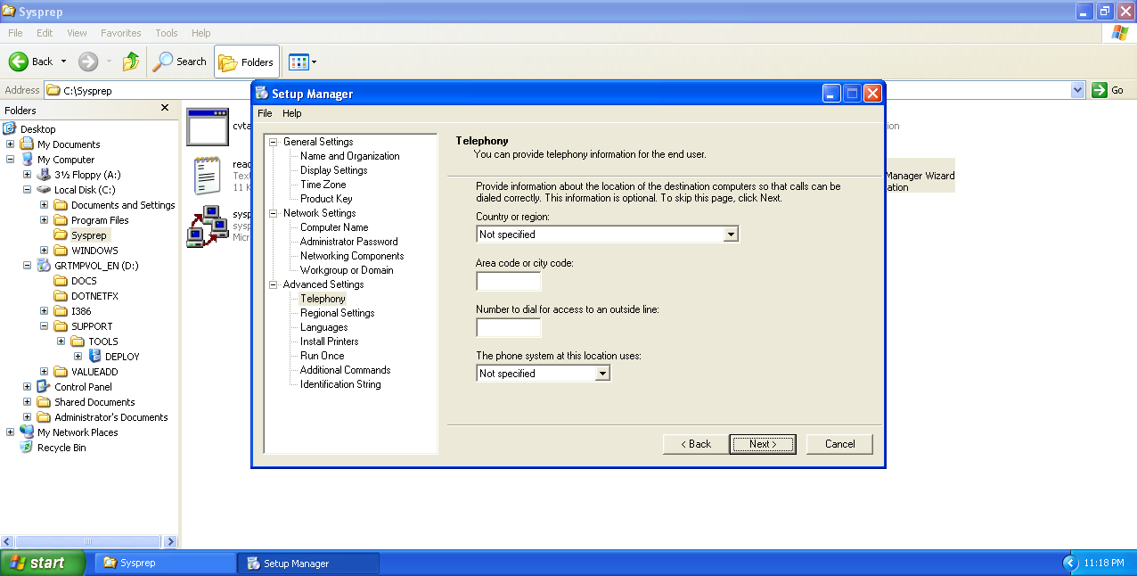Viewport: 1137px width, 576px height.
Task: Click the Forward arrow in Explorer toolbar
Action: click(88, 62)
